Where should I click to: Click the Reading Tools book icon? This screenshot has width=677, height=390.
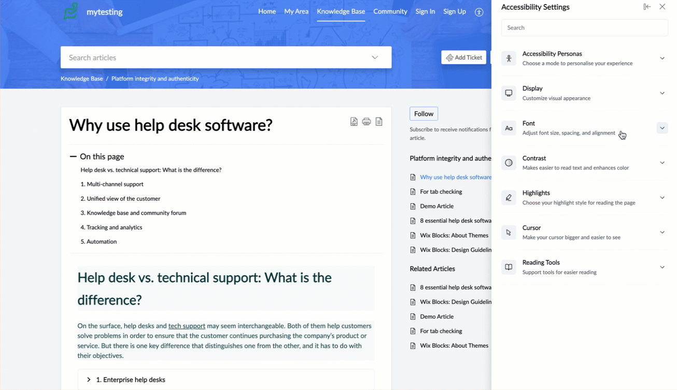[x=509, y=267]
